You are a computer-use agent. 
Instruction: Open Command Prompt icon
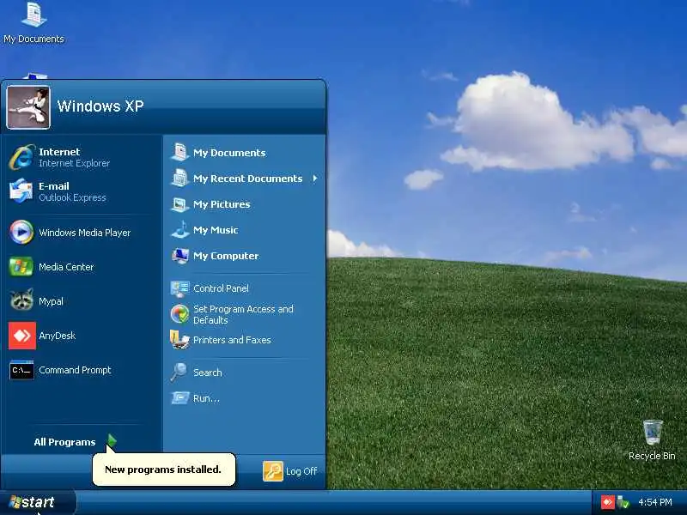click(x=21, y=370)
